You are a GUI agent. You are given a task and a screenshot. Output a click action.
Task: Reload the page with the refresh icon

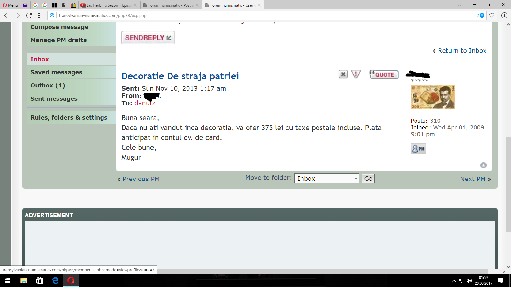29,15
